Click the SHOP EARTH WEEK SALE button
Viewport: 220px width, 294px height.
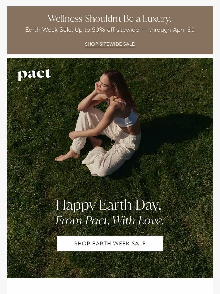point(110,243)
